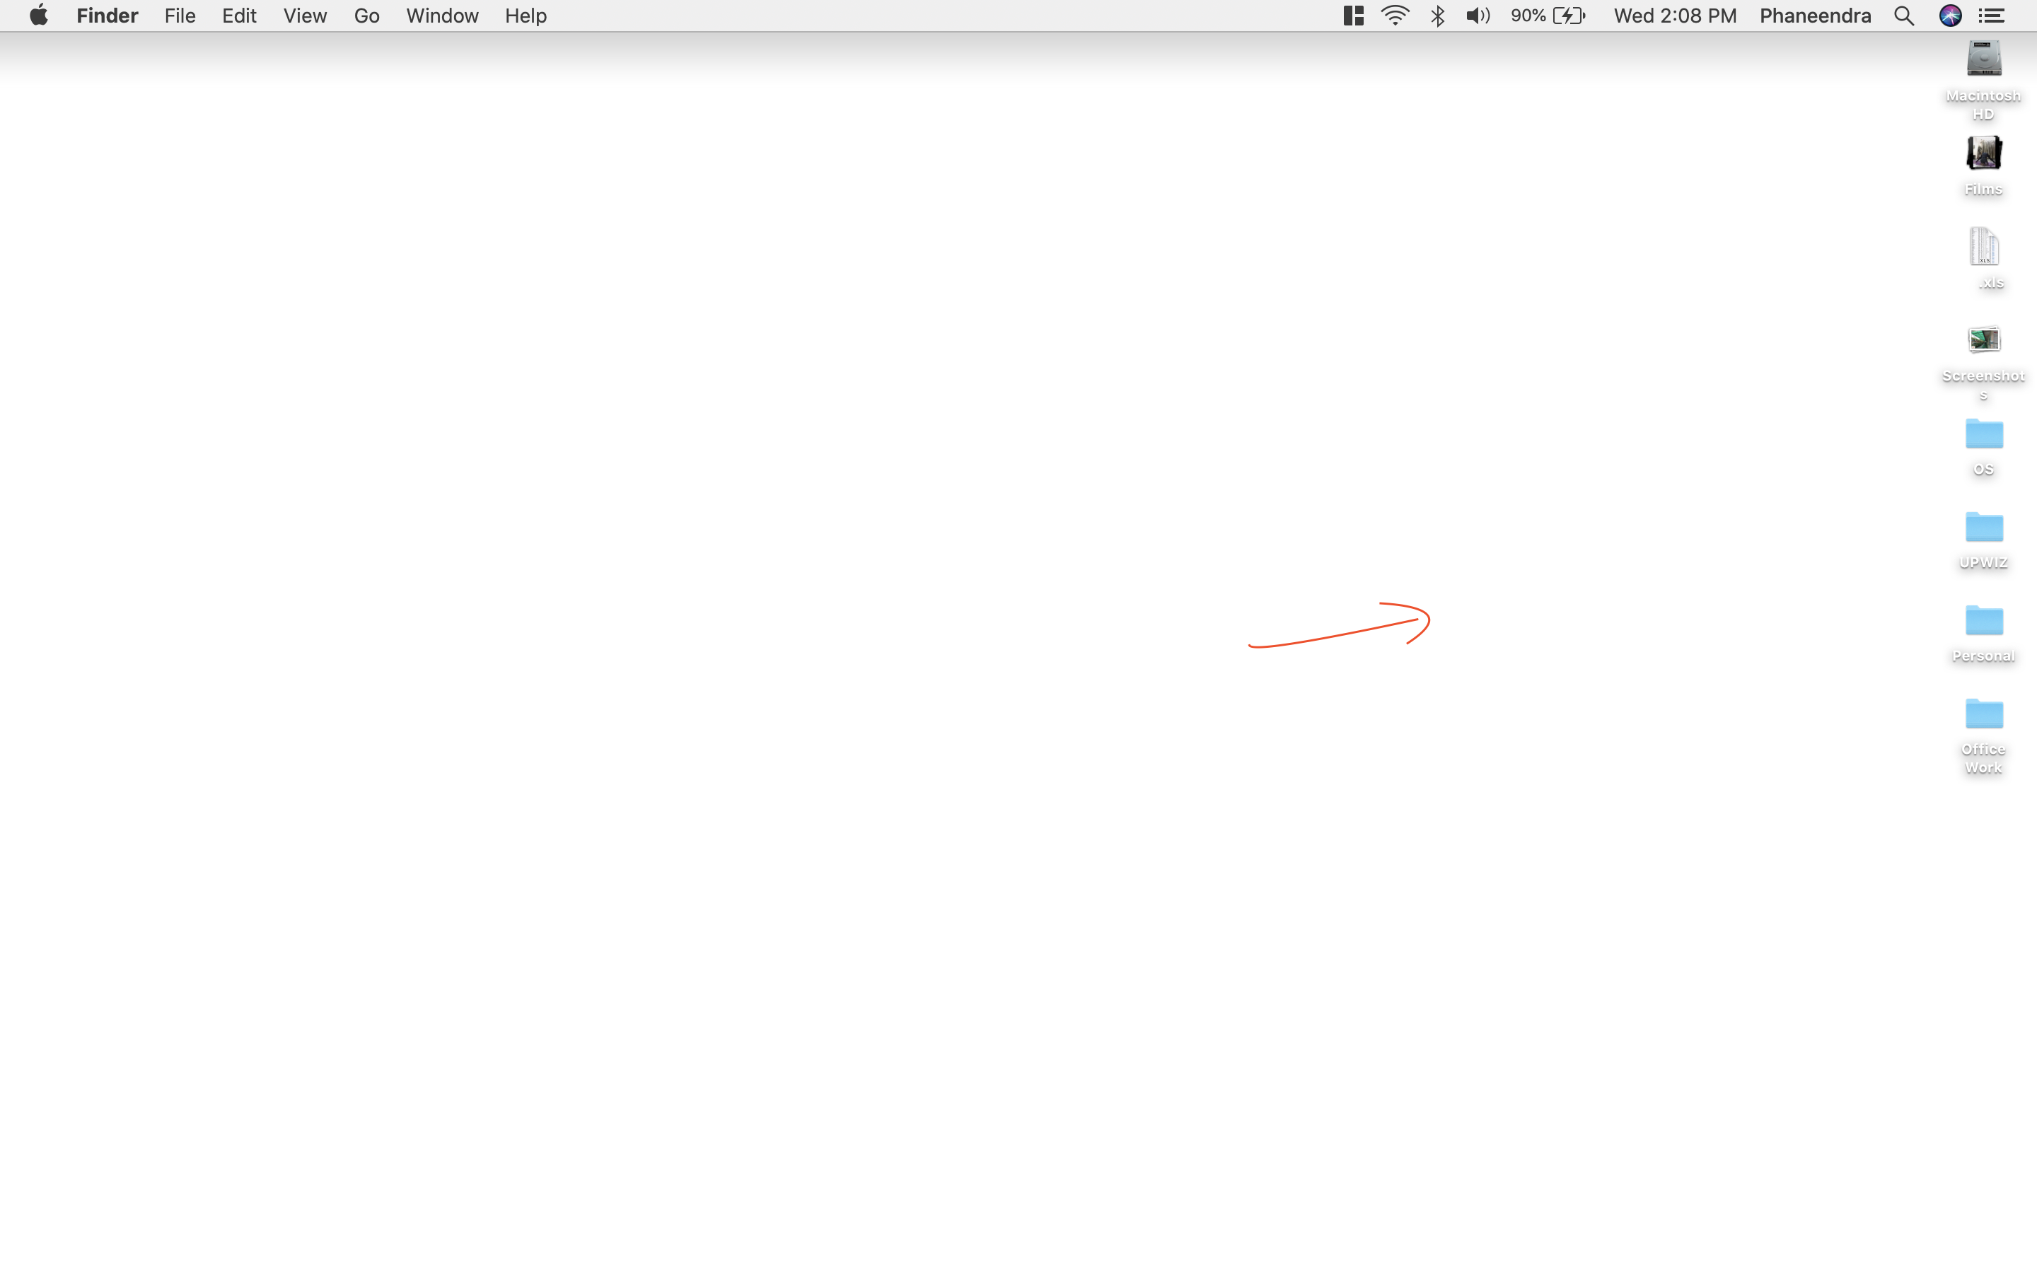
Task: Click the Wed 2:08 PM clock
Action: coord(1674,16)
